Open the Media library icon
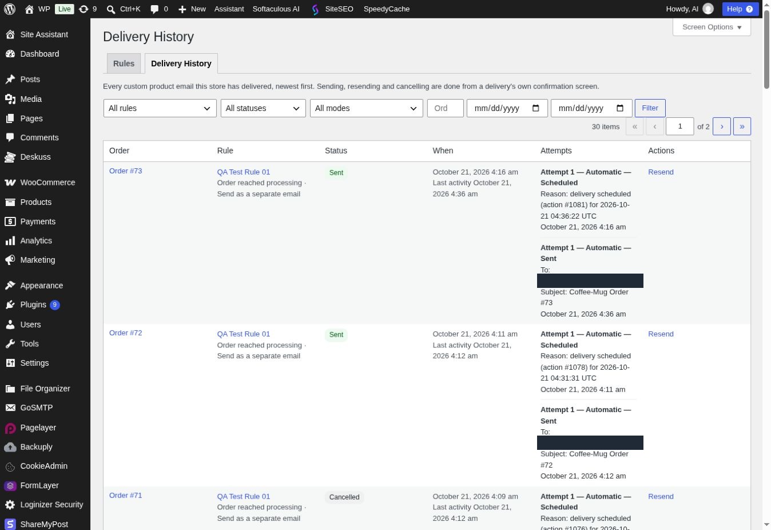Image resolution: width=771 pixels, height=530 pixels. pos(10,99)
